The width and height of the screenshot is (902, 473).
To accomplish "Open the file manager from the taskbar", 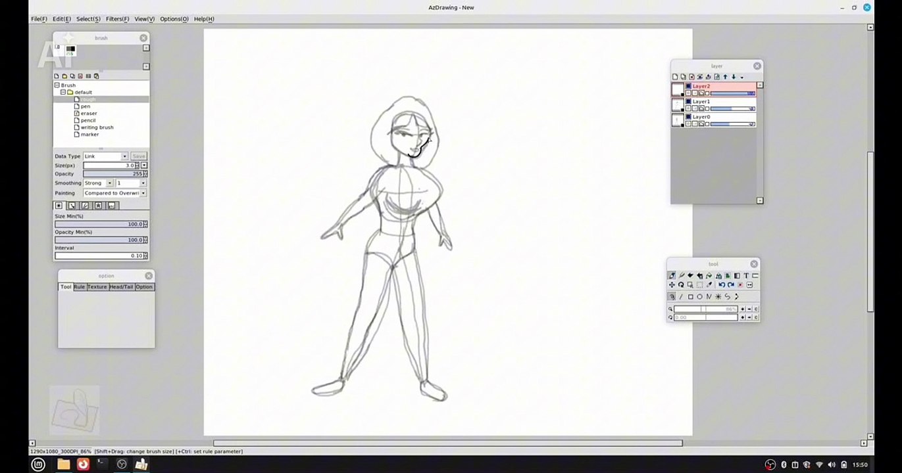I will 63,465.
